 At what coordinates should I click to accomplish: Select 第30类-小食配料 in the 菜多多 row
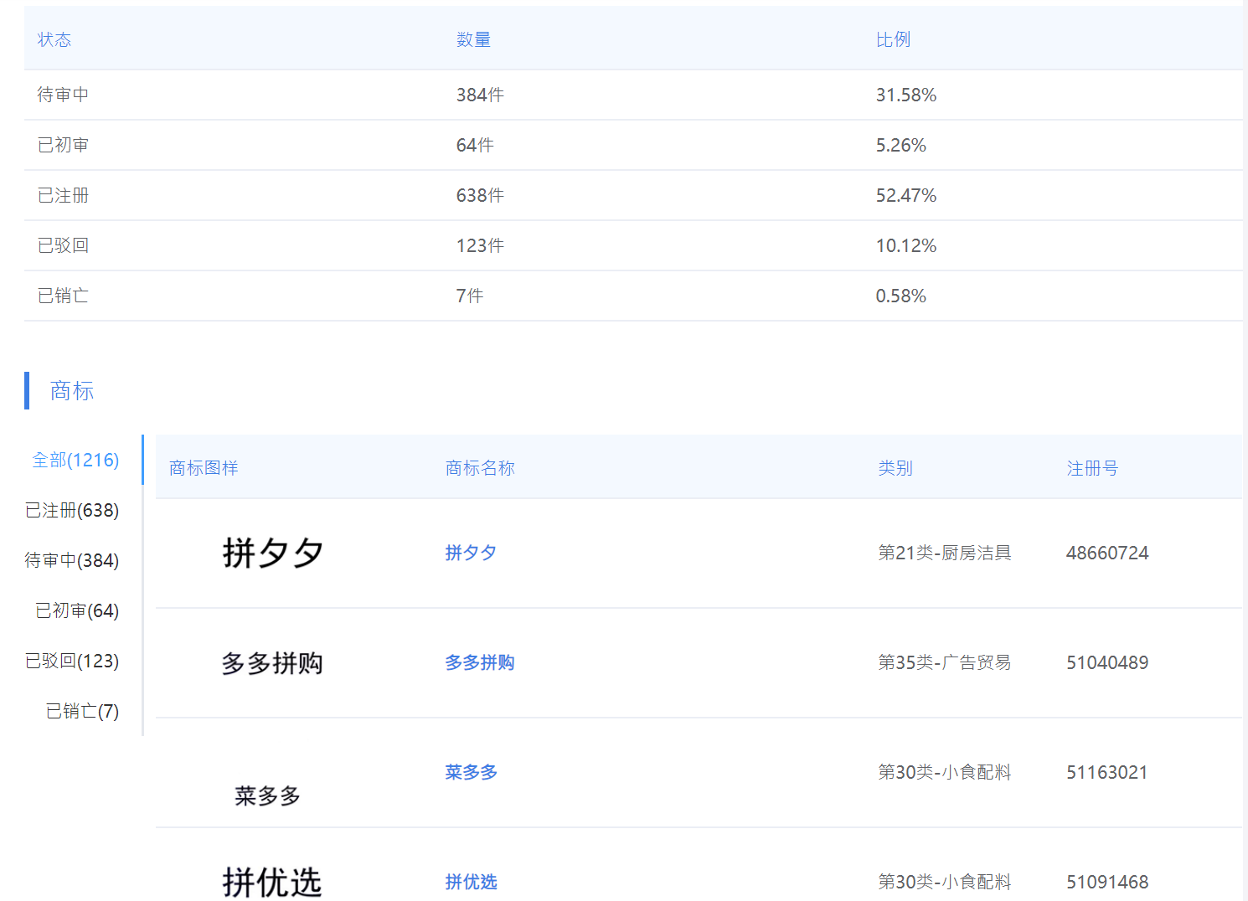(x=945, y=772)
